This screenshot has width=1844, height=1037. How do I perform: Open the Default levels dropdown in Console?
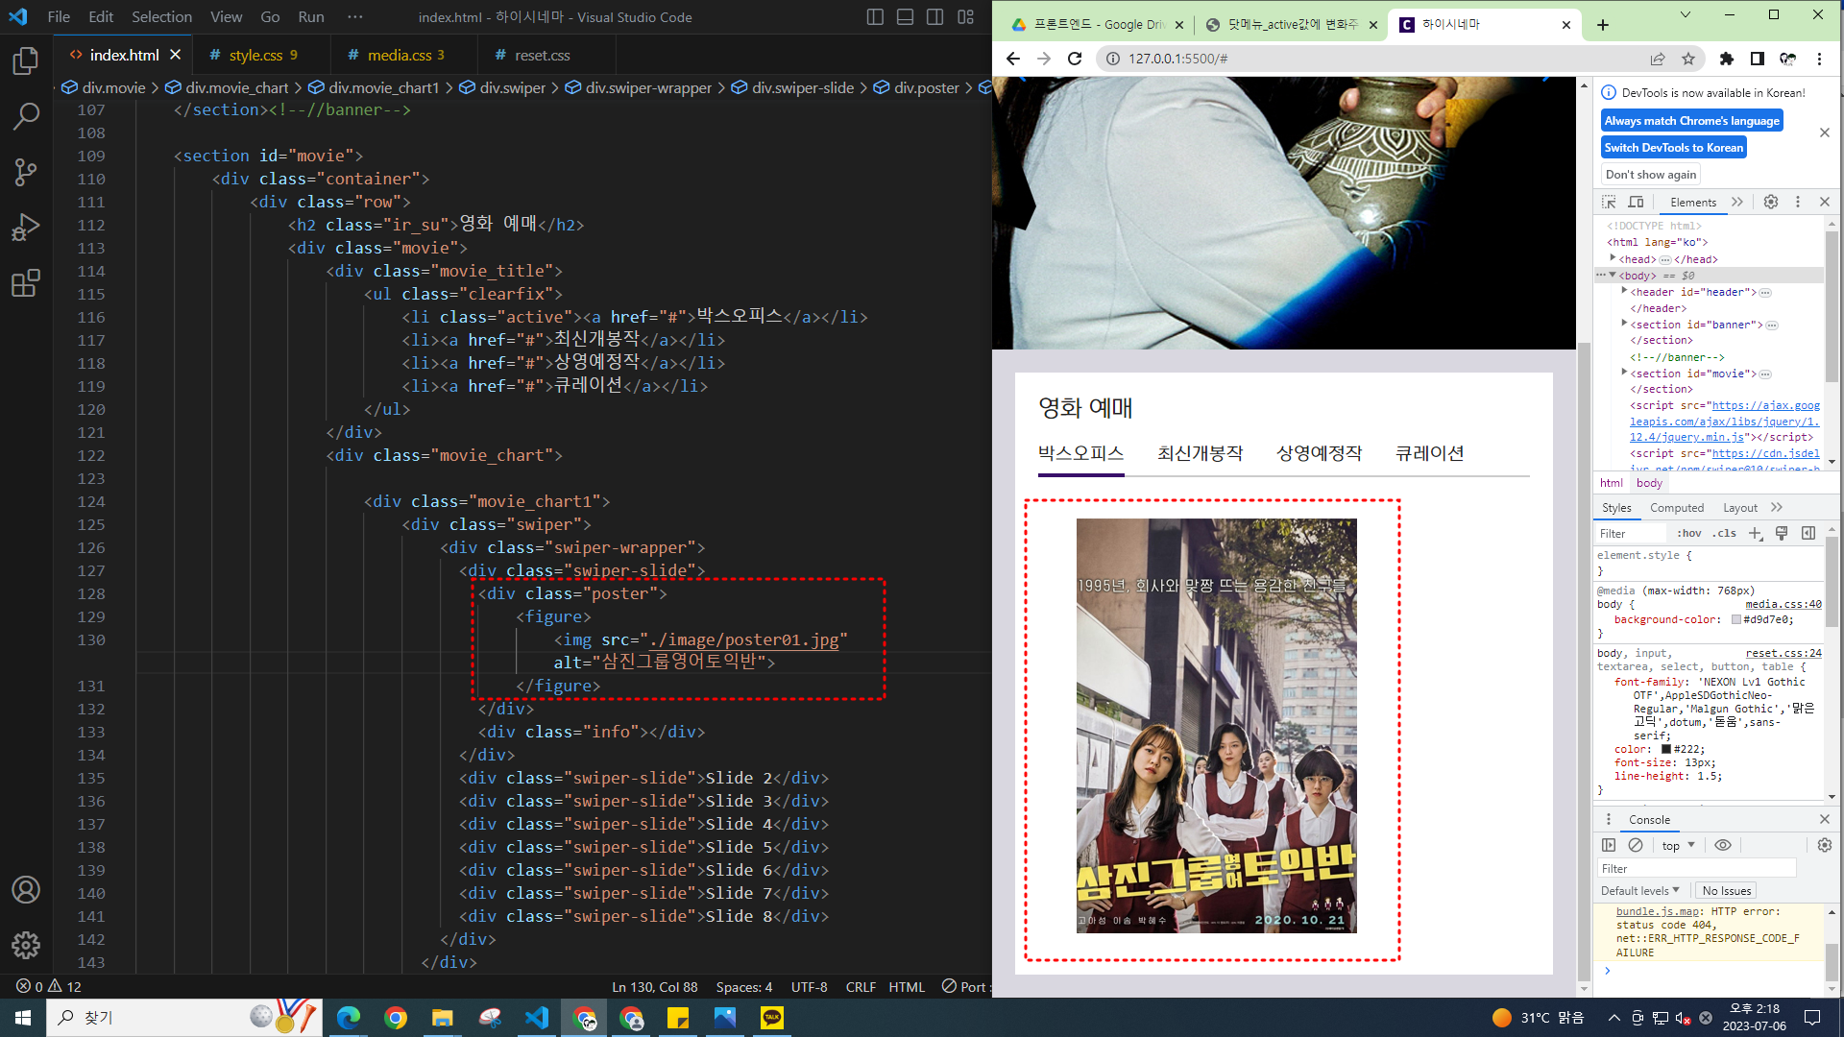click(1640, 891)
